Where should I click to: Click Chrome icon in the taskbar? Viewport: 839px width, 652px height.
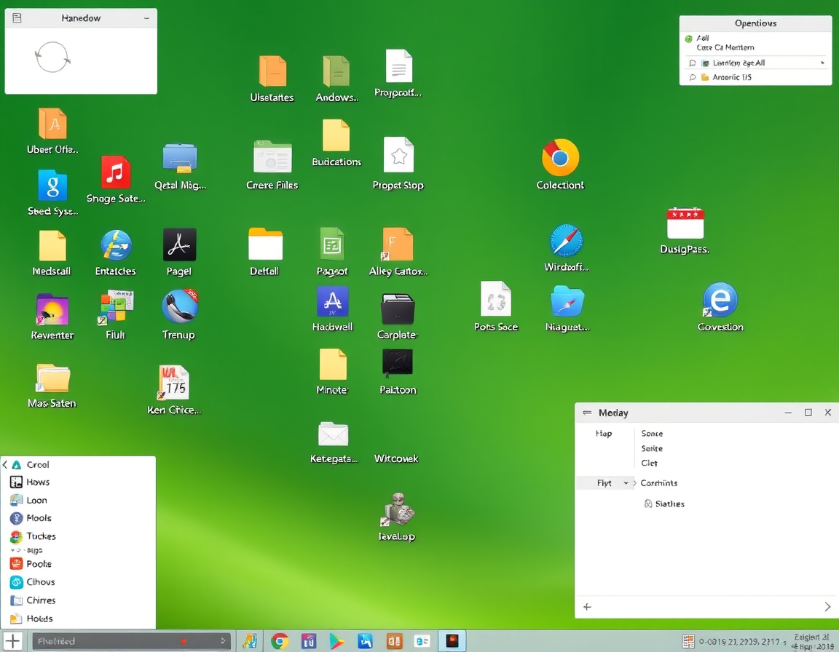(x=280, y=641)
